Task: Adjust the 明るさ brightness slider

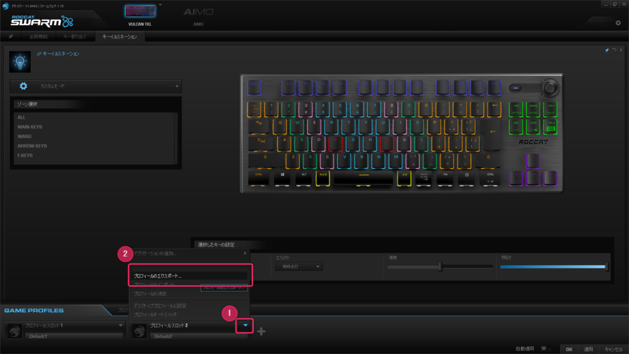Action: [x=554, y=267]
